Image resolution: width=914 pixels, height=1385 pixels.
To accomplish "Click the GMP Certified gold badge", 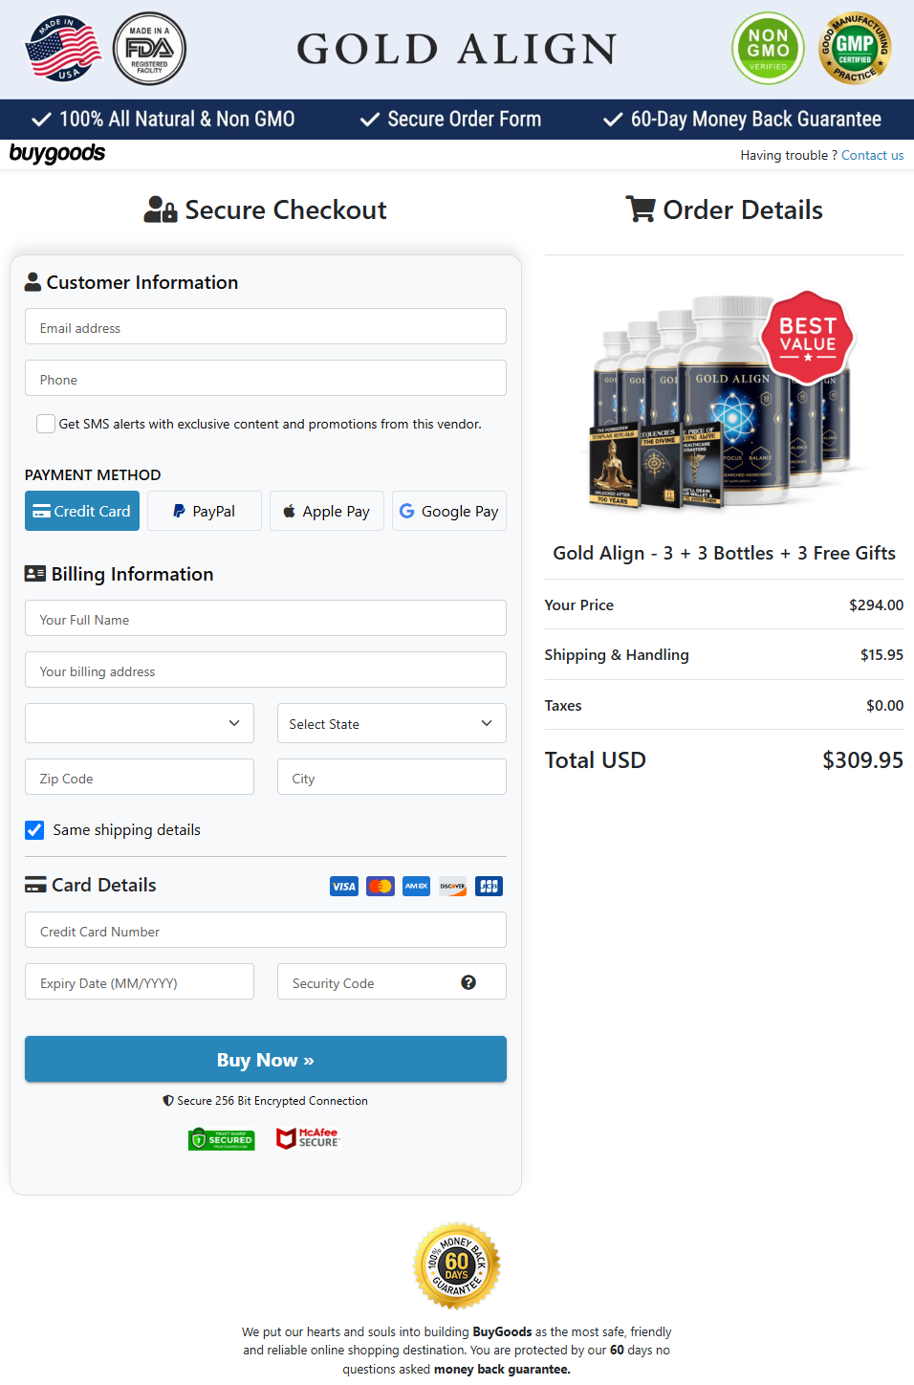I will (x=855, y=48).
